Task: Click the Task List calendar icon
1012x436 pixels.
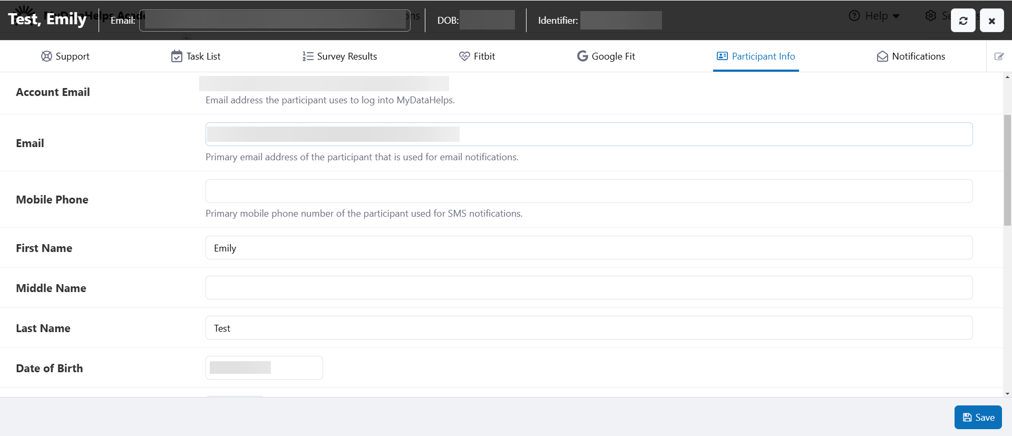Action: pos(177,56)
